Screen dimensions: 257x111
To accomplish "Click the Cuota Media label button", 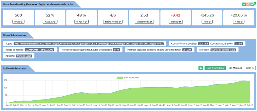I will (144, 22).
